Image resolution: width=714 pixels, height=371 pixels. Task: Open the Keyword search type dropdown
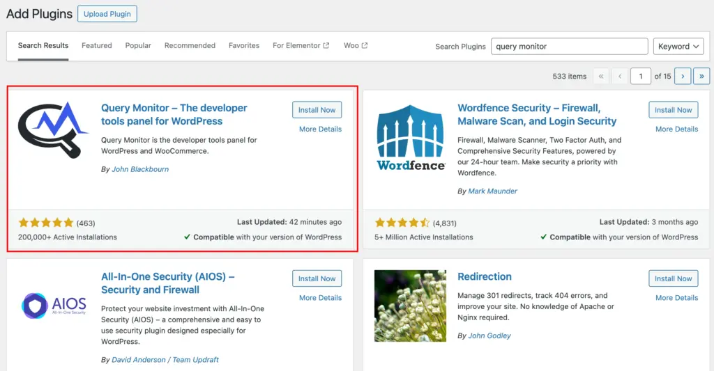pos(678,47)
